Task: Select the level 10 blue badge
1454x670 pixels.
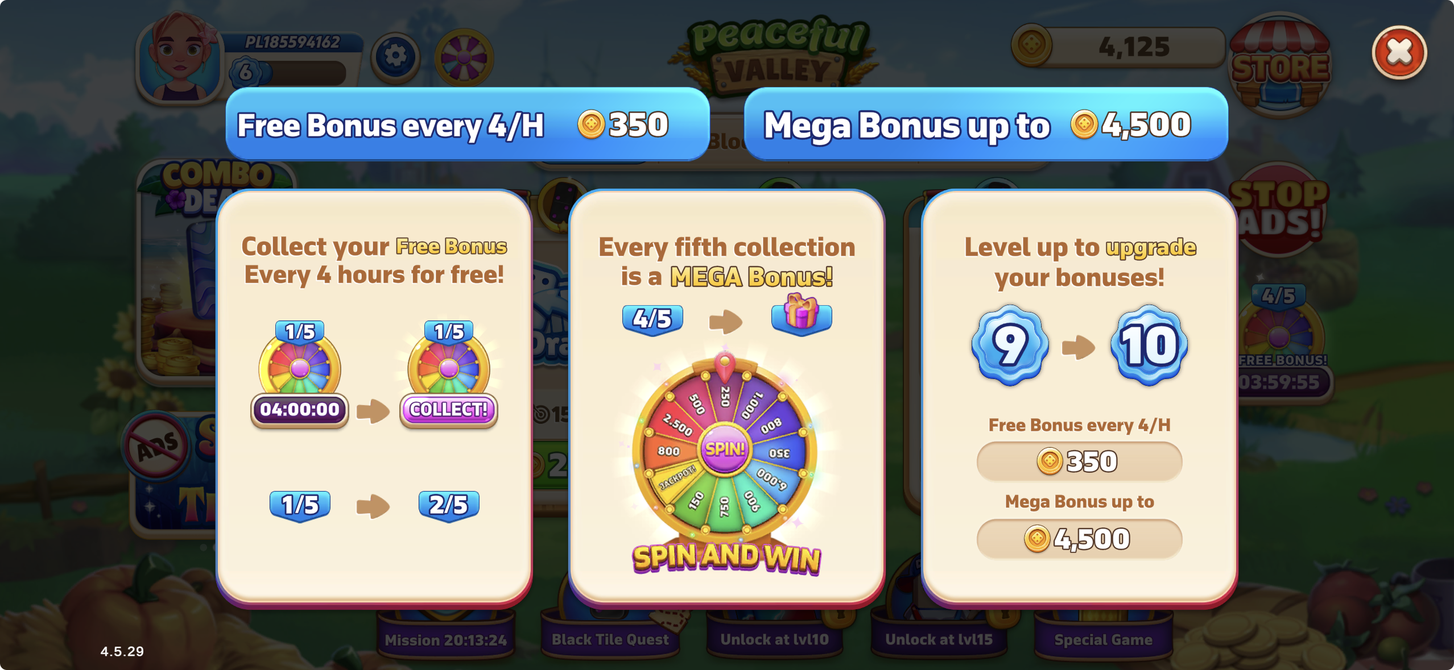Action: click(x=1149, y=344)
